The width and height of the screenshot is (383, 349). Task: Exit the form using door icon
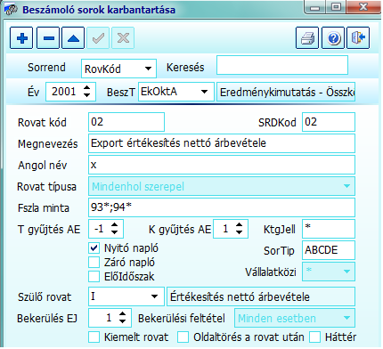pos(358,37)
